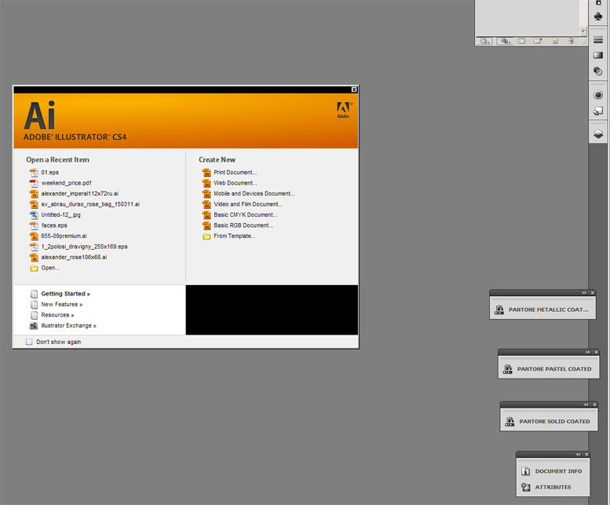Click the Swatch Options icon
Viewport: 610px width, 505px height.
521,41
